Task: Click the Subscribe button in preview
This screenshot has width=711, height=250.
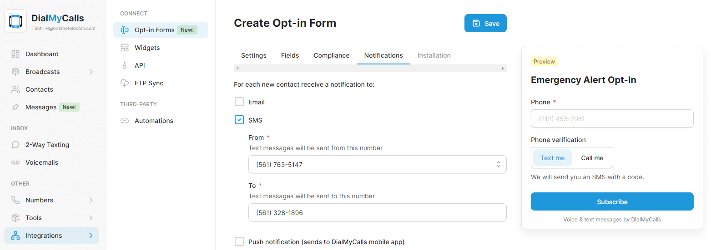Action: (612, 202)
